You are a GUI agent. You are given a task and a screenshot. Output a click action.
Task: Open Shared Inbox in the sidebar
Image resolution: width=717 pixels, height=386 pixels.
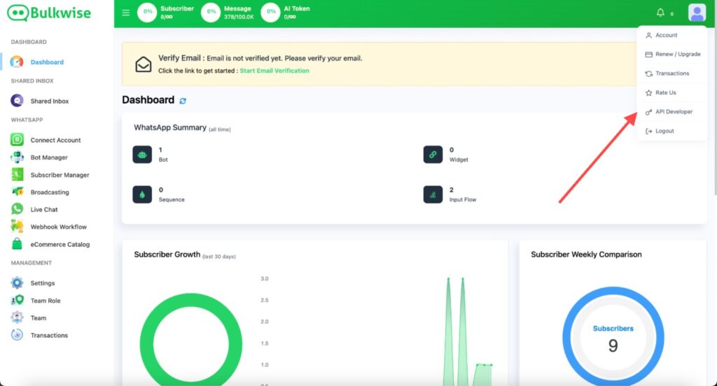50,101
